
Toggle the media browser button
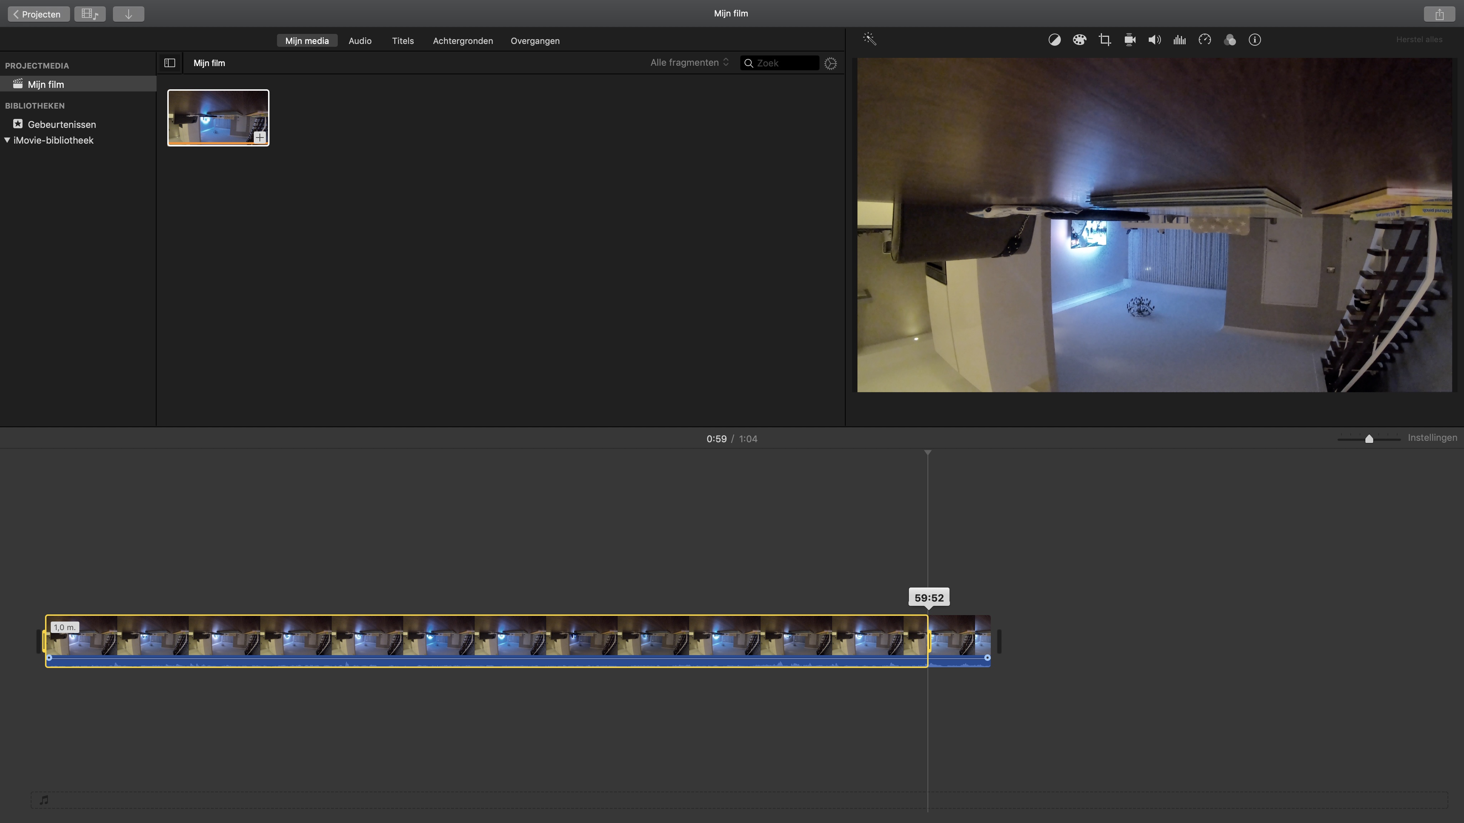(x=90, y=14)
